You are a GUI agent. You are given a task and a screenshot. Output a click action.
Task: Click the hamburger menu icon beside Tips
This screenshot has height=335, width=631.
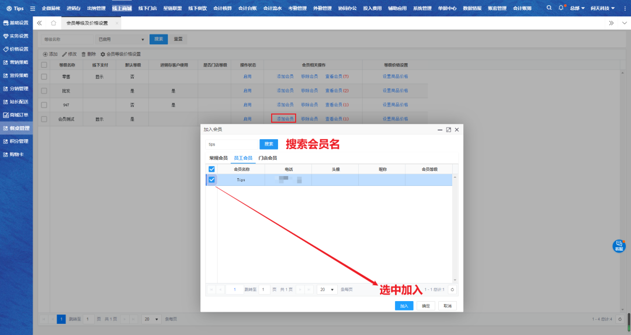click(x=32, y=9)
